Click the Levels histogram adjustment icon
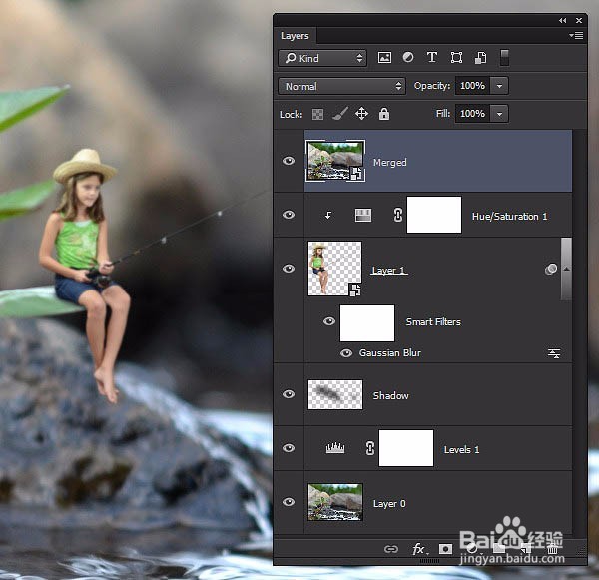This screenshot has height=580, width=599. 335,448
